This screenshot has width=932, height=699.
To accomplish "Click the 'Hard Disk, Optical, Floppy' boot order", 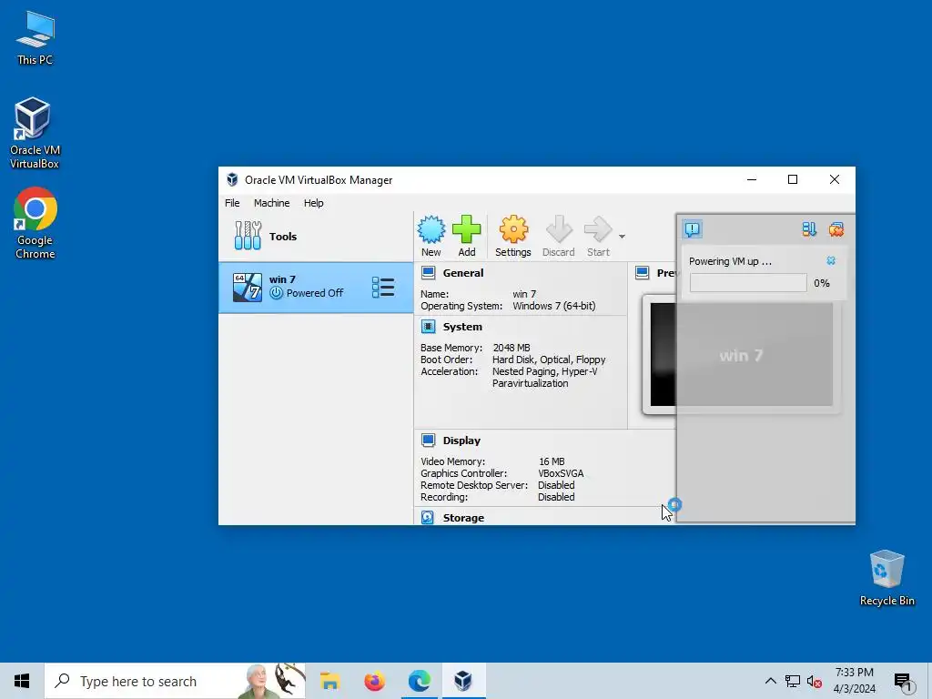I will 549,360.
